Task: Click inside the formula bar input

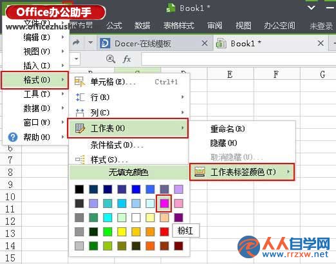Action: (x=238, y=59)
